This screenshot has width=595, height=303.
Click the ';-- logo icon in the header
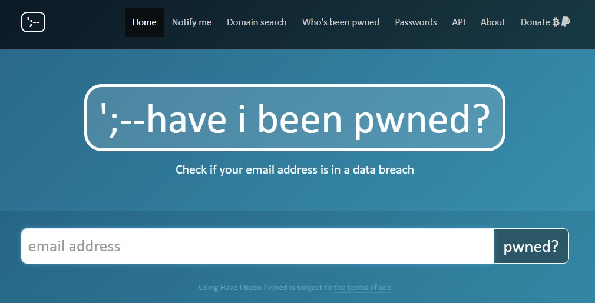(33, 22)
